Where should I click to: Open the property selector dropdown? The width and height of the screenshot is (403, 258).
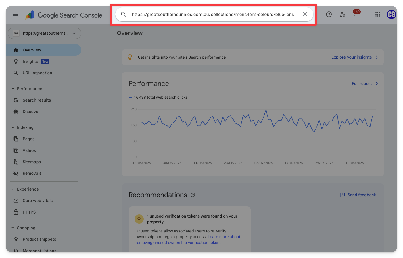coord(45,33)
